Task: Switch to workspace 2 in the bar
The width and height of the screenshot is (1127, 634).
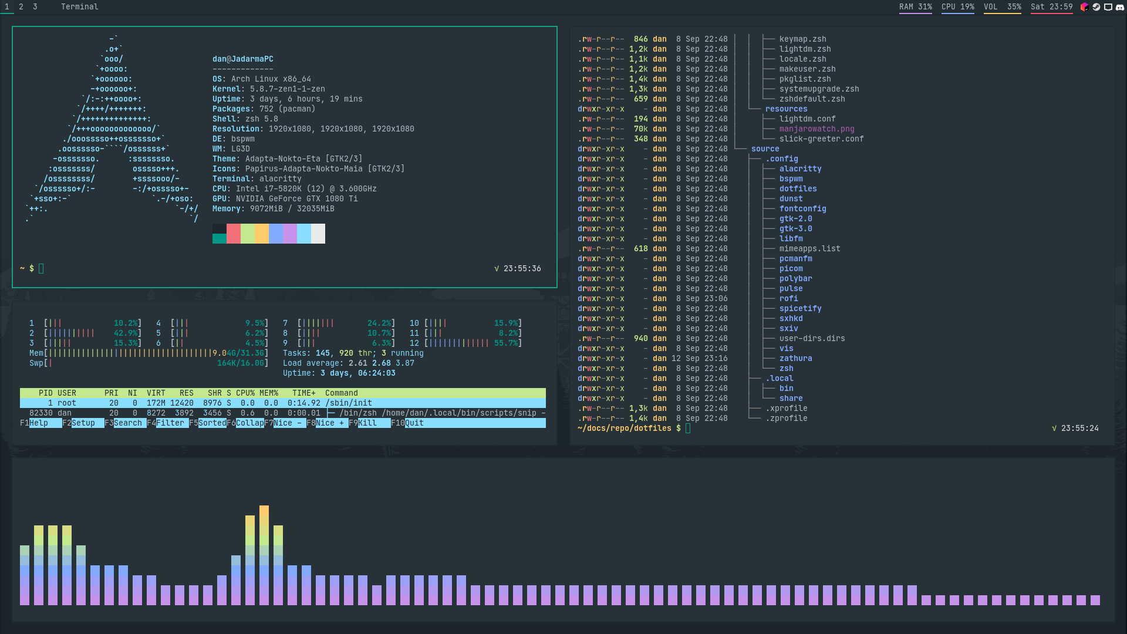Action: click(x=21, y=7)
